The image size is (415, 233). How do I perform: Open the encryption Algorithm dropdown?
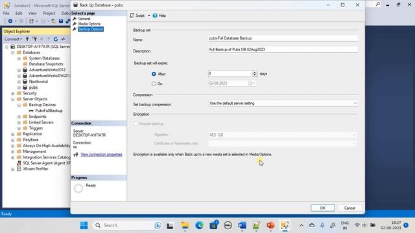(x=283, y=135)
